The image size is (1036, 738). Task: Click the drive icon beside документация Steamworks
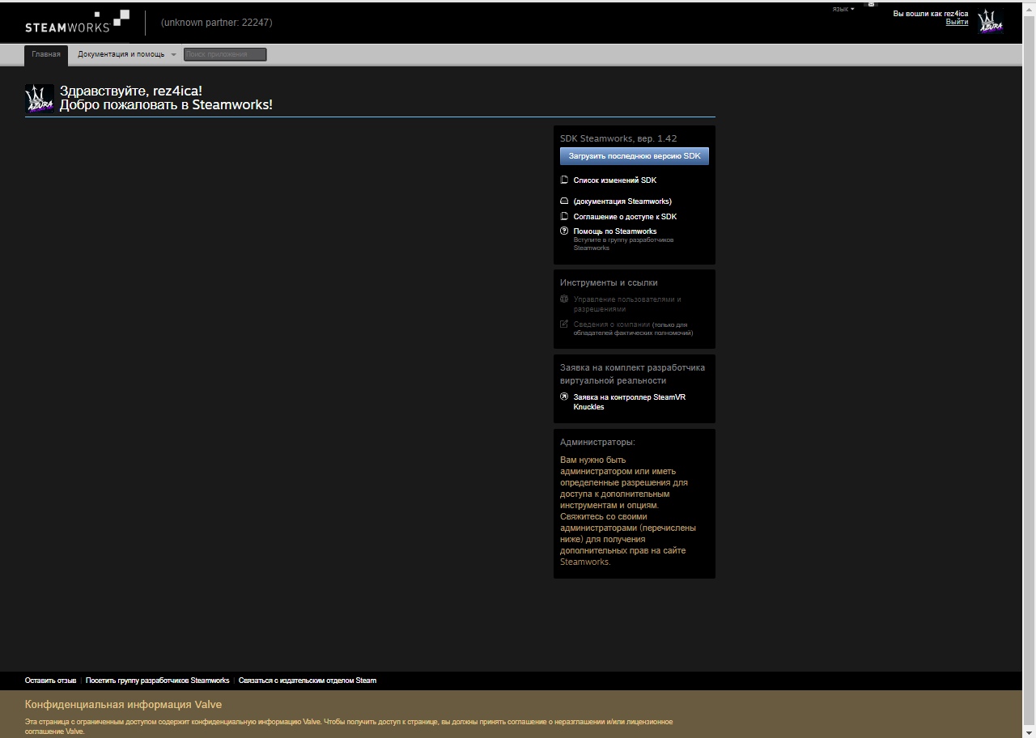[564, 201]
